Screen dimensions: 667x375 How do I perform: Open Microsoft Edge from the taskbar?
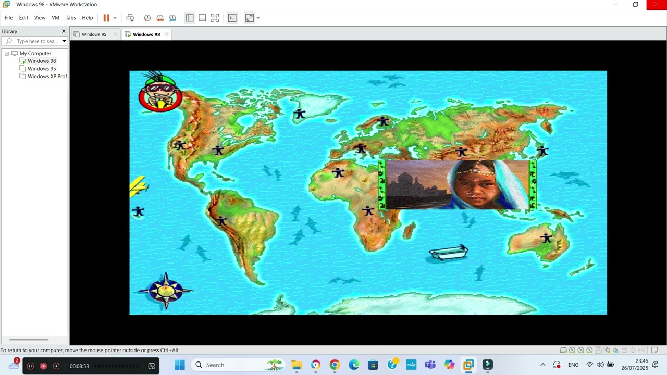(x=354, y=365)
